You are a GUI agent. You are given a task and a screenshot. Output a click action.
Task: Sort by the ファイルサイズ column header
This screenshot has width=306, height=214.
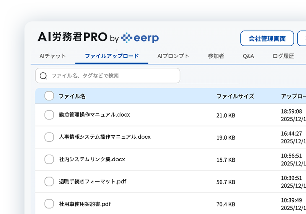(x=235, y=96)
